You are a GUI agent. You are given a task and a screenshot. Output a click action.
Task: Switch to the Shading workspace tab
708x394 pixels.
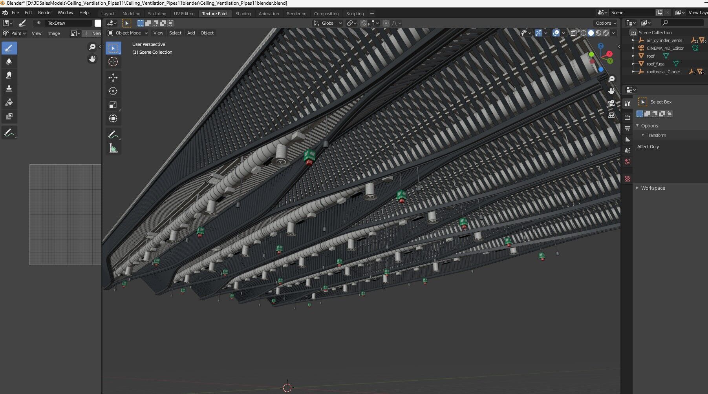[x=243, y=14]
